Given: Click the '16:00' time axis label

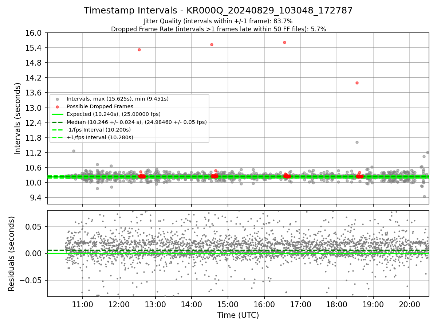Looking at the screenshot, I should 264,304.
